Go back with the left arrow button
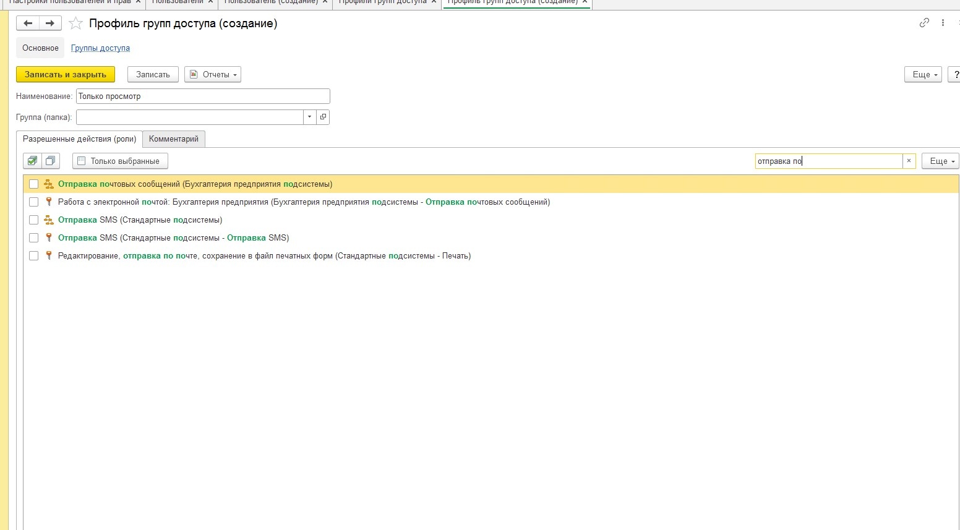Viewport: 960px width, 530px height. (28, 24)
